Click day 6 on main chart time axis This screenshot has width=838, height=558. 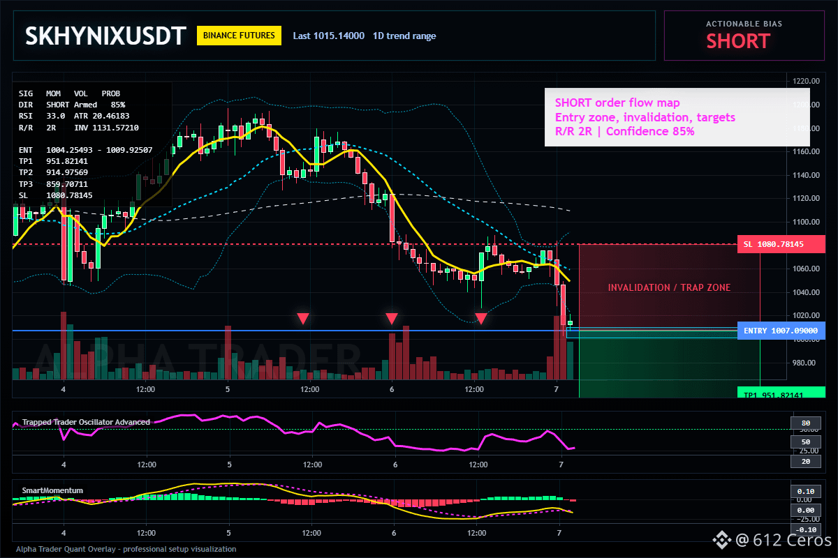point(392,389)
